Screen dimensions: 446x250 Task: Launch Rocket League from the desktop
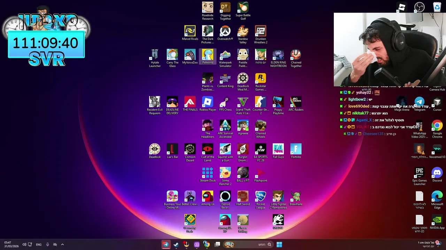[261, 200]
